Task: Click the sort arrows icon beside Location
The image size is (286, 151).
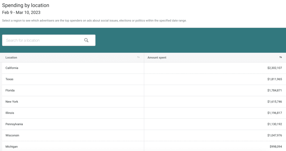Action: pyautogui.click(x=138, y=57)
